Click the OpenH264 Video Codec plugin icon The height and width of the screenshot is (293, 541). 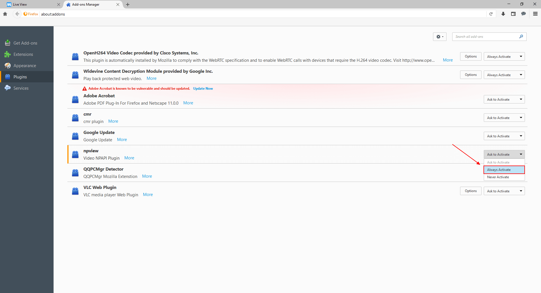(x=75, y=56)
